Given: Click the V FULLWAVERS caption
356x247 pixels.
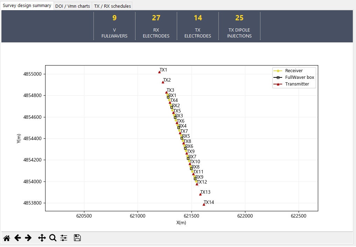Looking at the screenshot, I should pos(114,33).
